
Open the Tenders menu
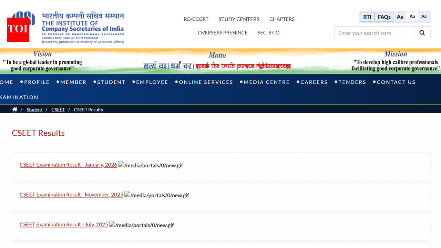pos(352,82)
